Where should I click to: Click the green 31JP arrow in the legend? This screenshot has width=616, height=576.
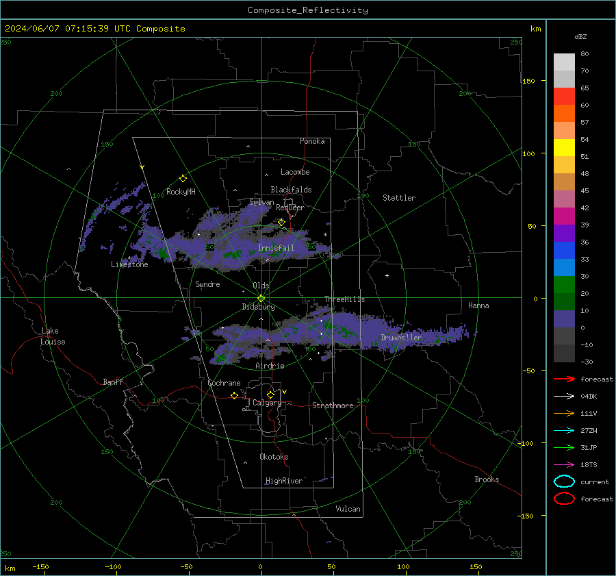(564, 447)
